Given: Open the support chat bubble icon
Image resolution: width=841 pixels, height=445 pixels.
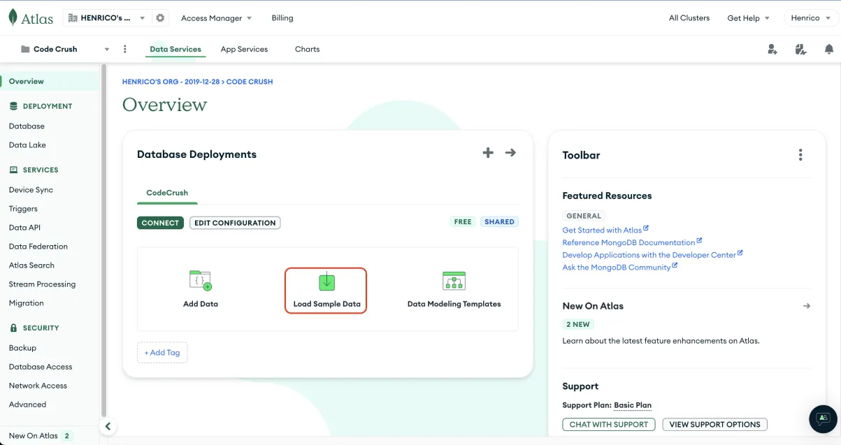Looking at the screenshot, I should [824, 418].
